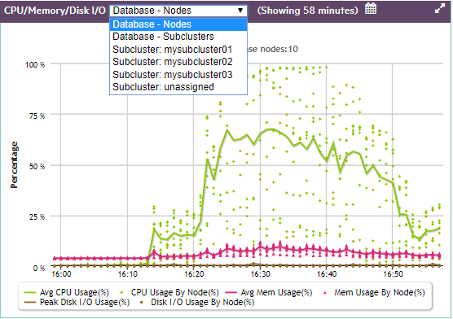
Task: Click the 16:30 time axis label
Action: (260, 273)
